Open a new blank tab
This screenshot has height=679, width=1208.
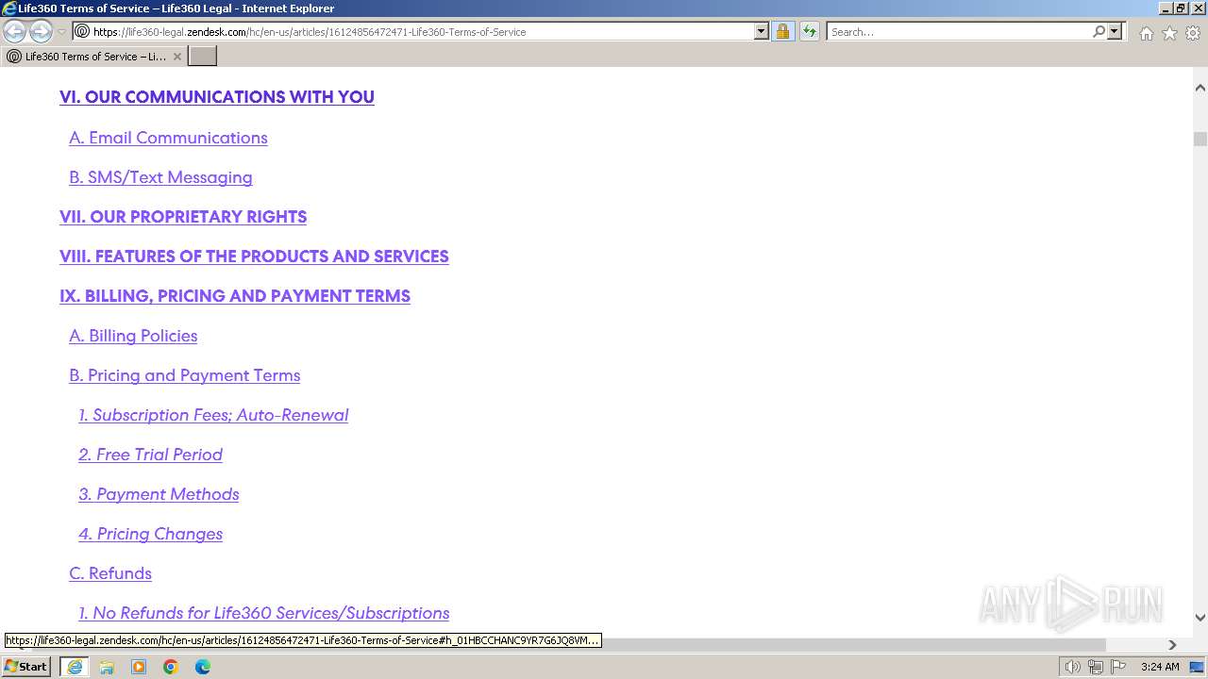[x=202, y=56]
